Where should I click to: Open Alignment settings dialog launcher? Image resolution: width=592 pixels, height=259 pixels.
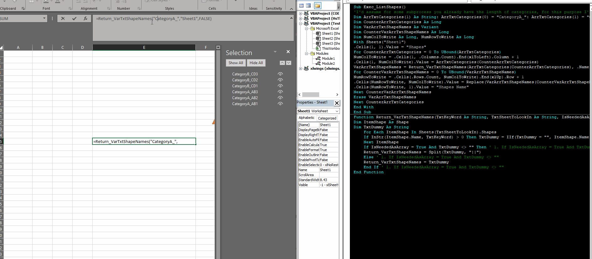pos(109,8)
